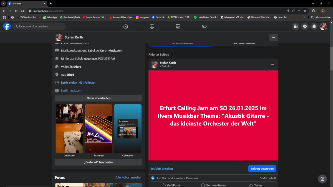Open Facebook home via the logo
Screen dimensions: 333x187
7,26
